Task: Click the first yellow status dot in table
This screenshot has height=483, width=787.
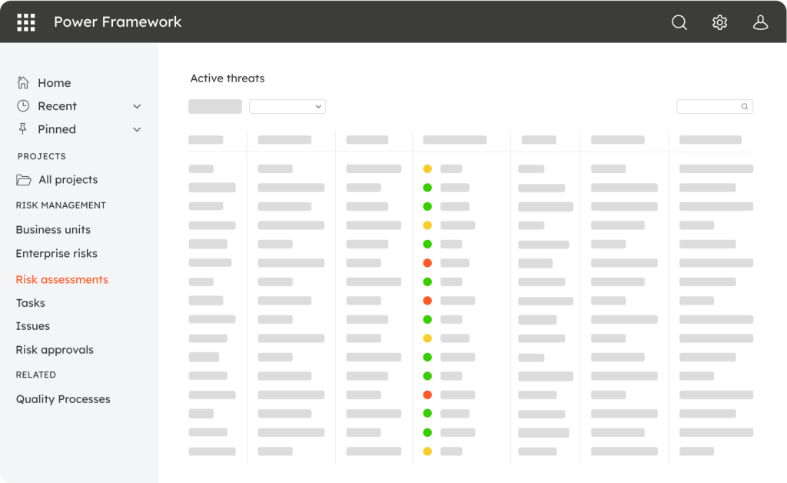Action: pos(427,168)
